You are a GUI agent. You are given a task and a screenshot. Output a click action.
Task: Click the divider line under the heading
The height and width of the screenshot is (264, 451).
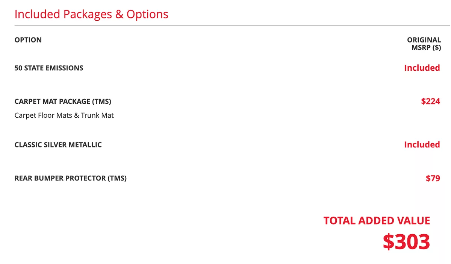point(225,26)
